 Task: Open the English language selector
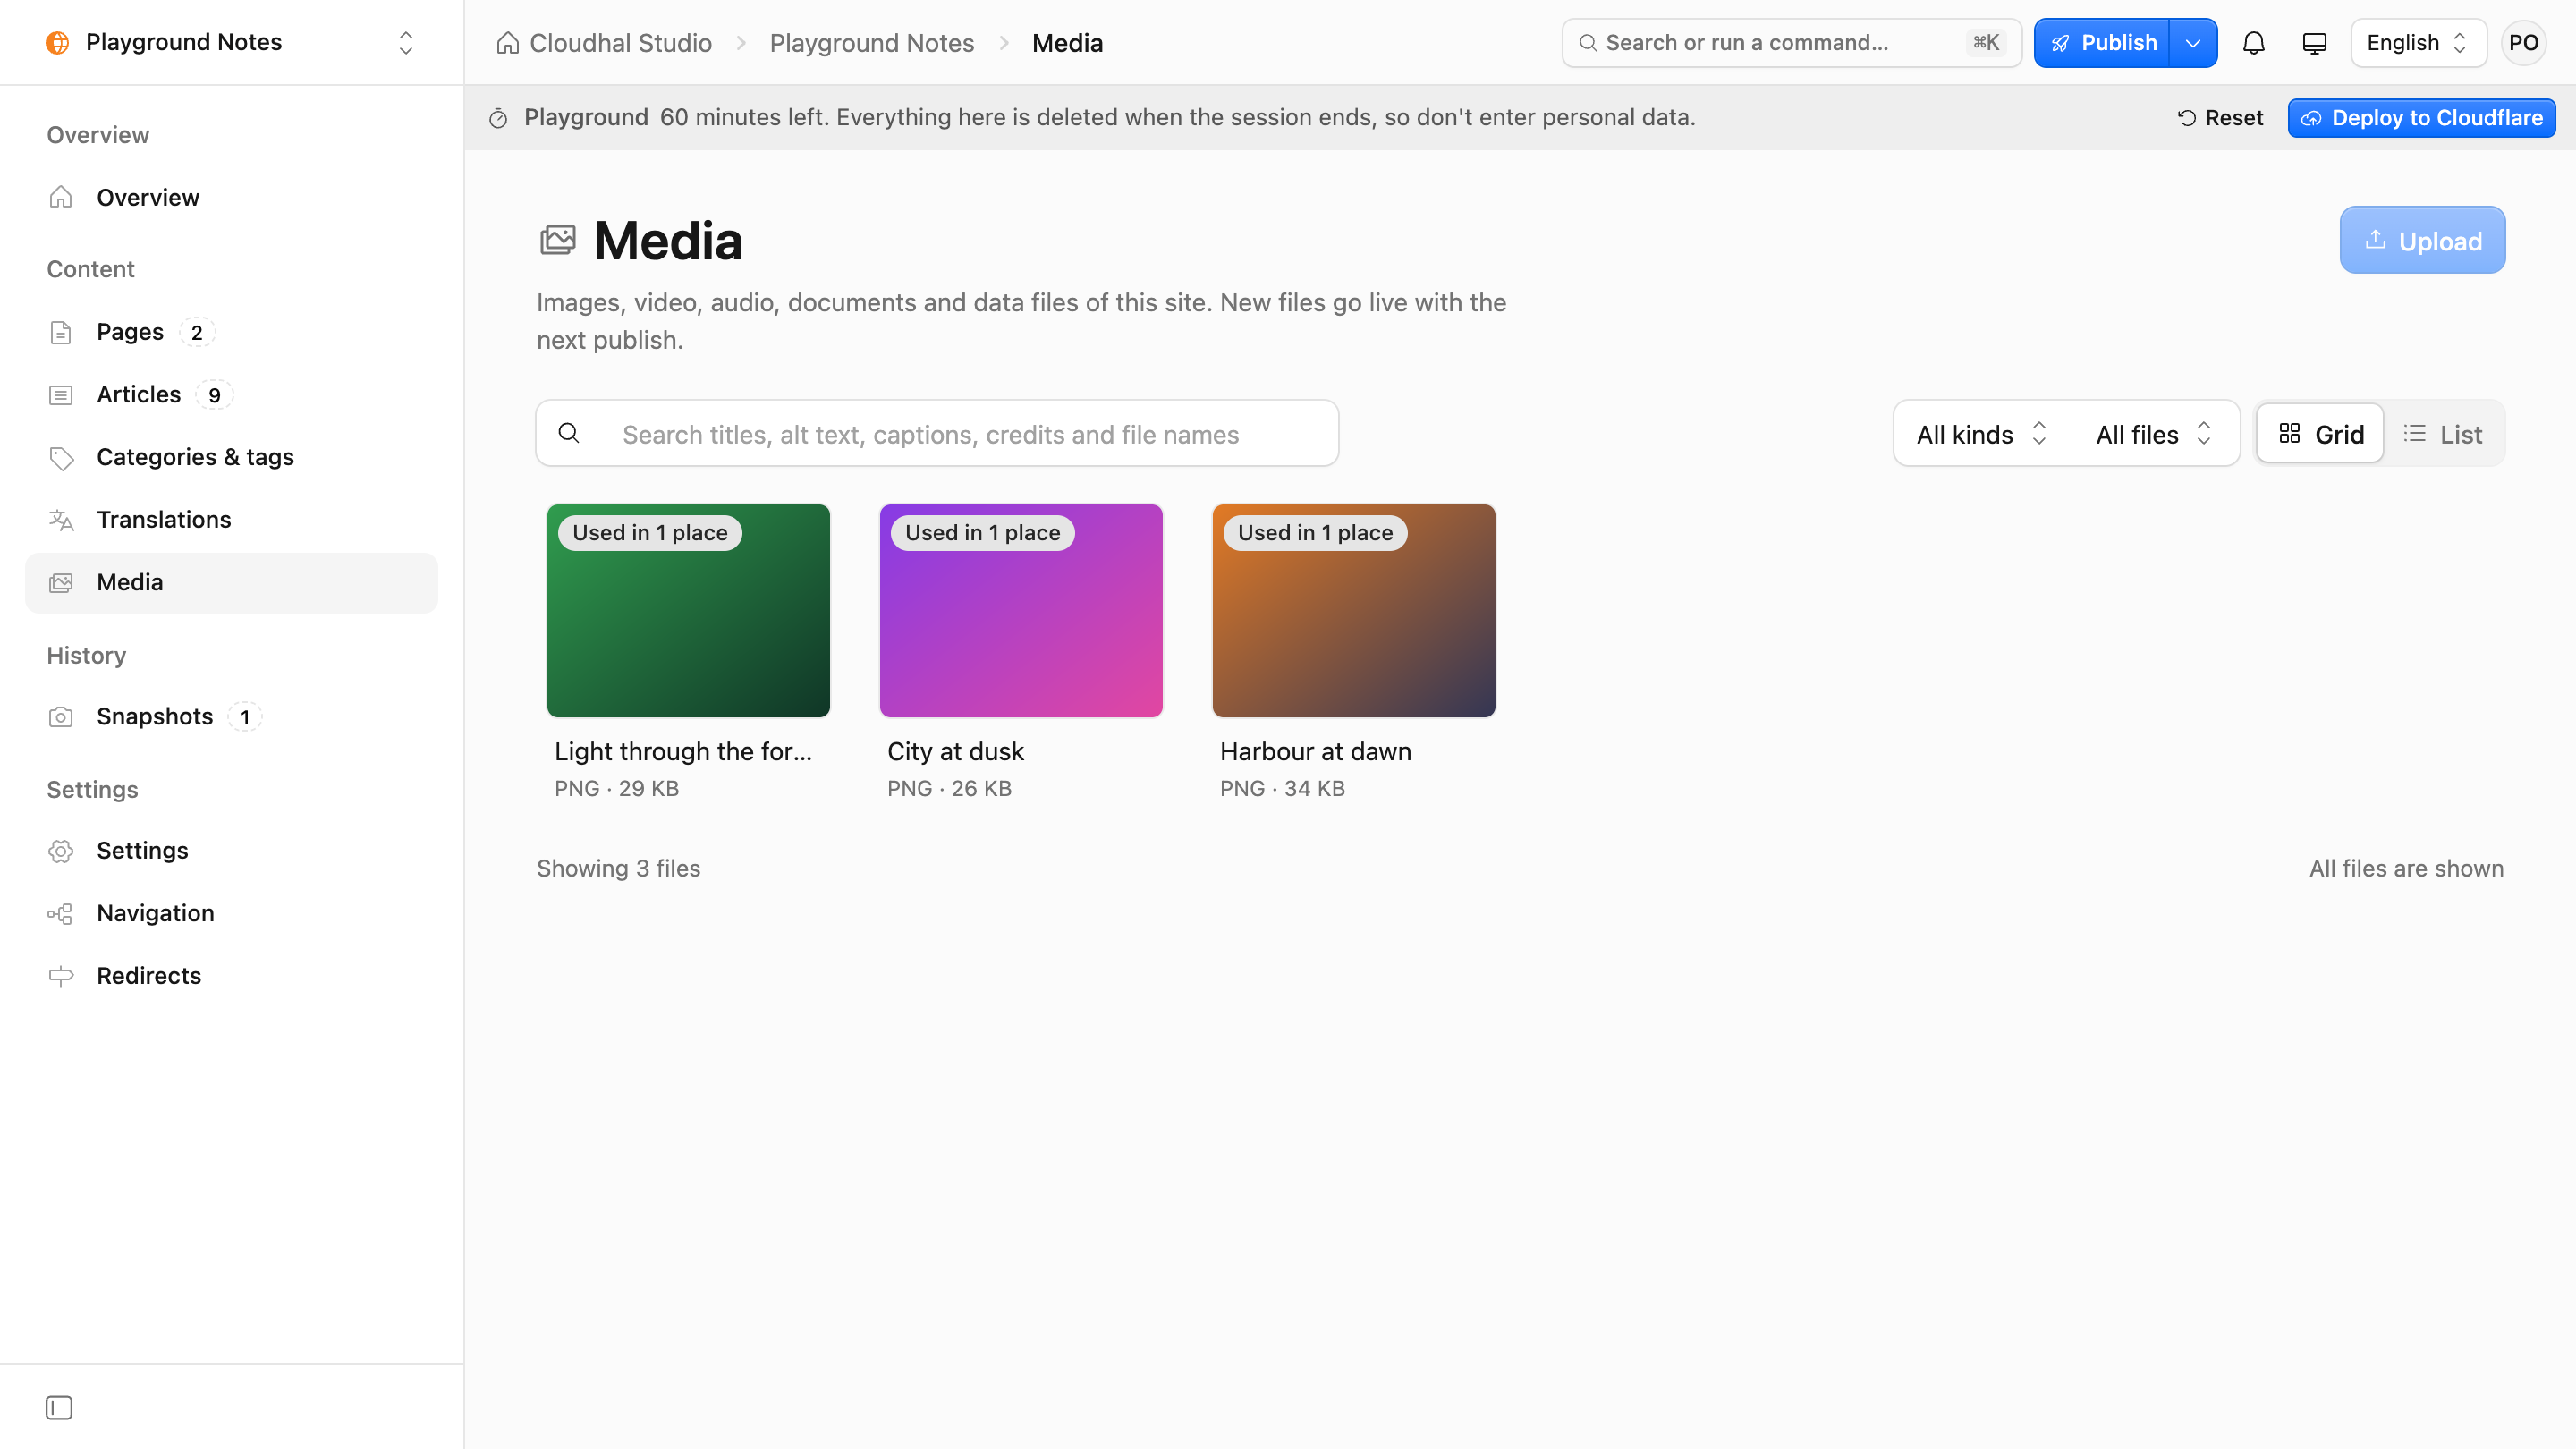click(x=2418, y=43)
